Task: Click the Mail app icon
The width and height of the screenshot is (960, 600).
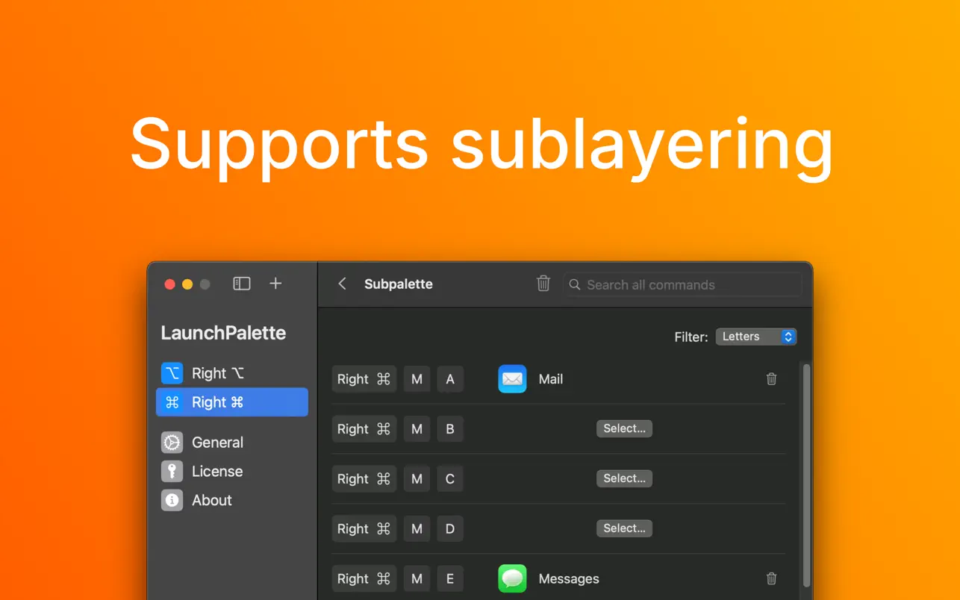Action: coord(512,379)
